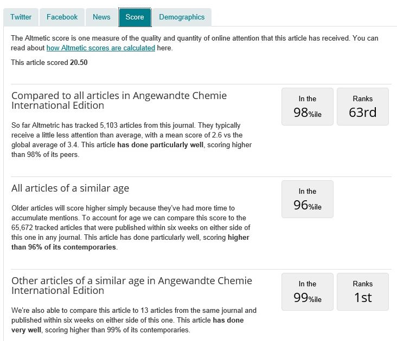This screenshot has width=397, height=341.
Task: Click the 98%ile badge
Action: click(x=307, y=107)
